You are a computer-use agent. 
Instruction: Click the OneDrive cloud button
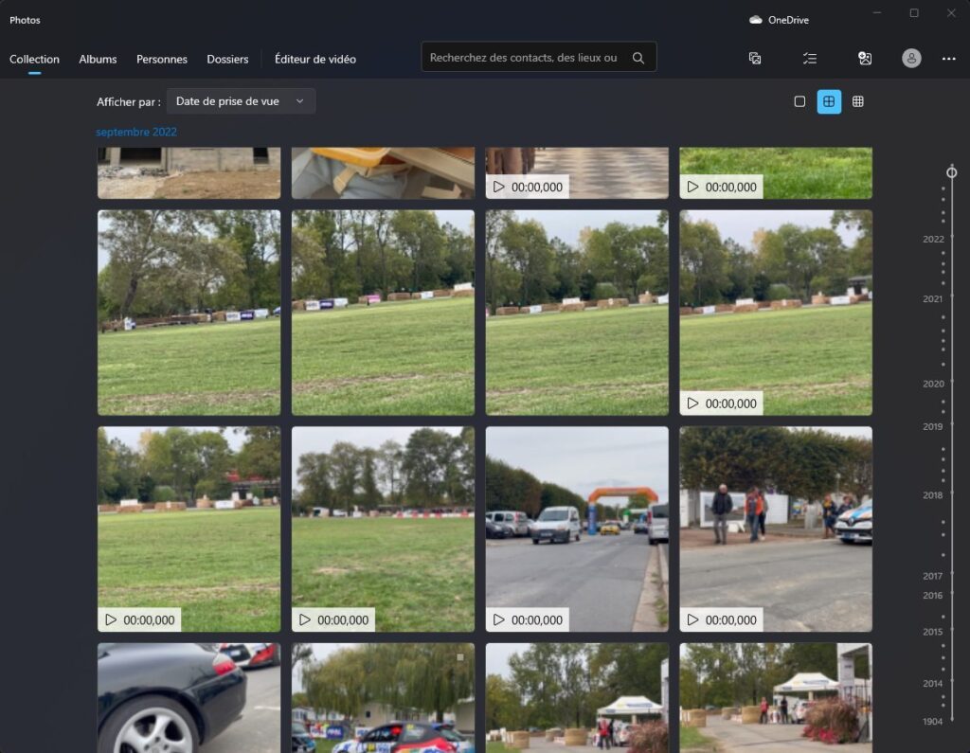click(780, 20)
